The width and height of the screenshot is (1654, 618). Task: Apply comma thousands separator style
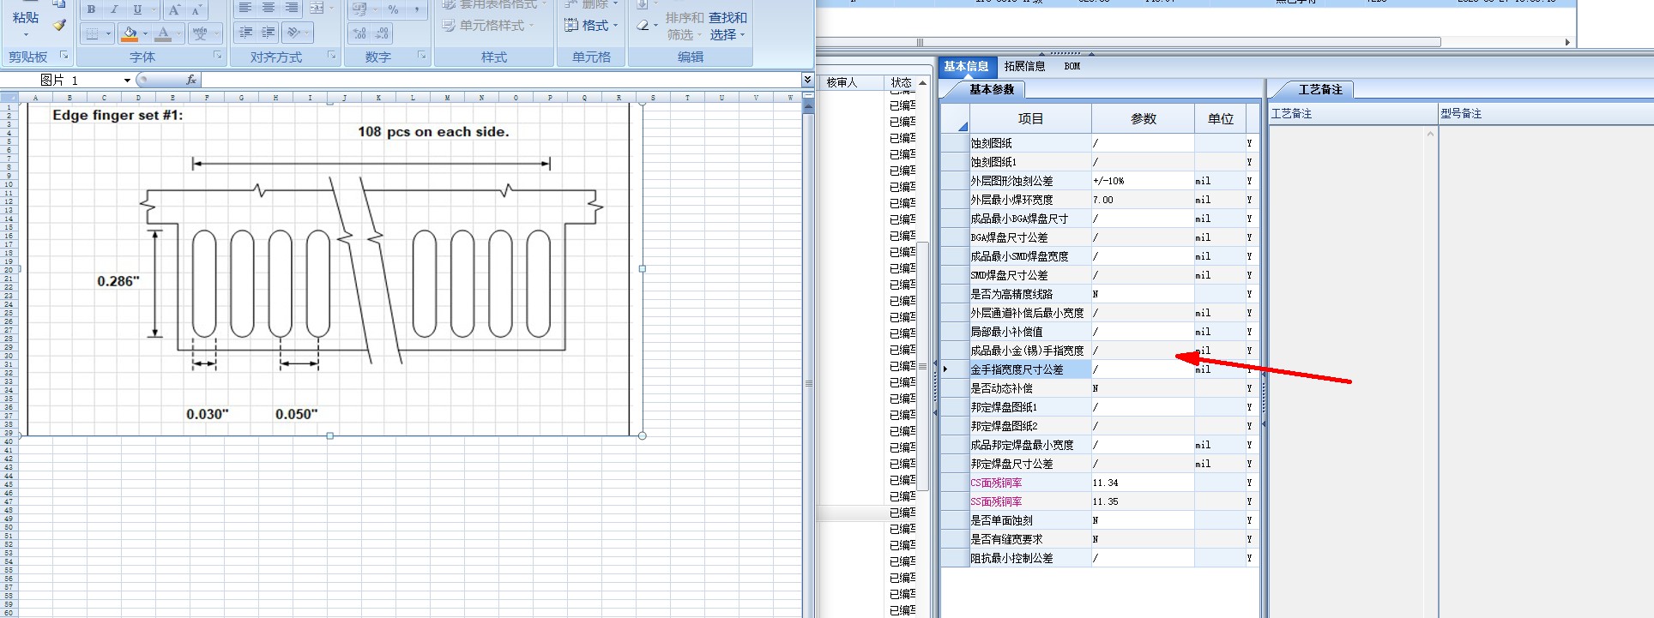[417, 9]
